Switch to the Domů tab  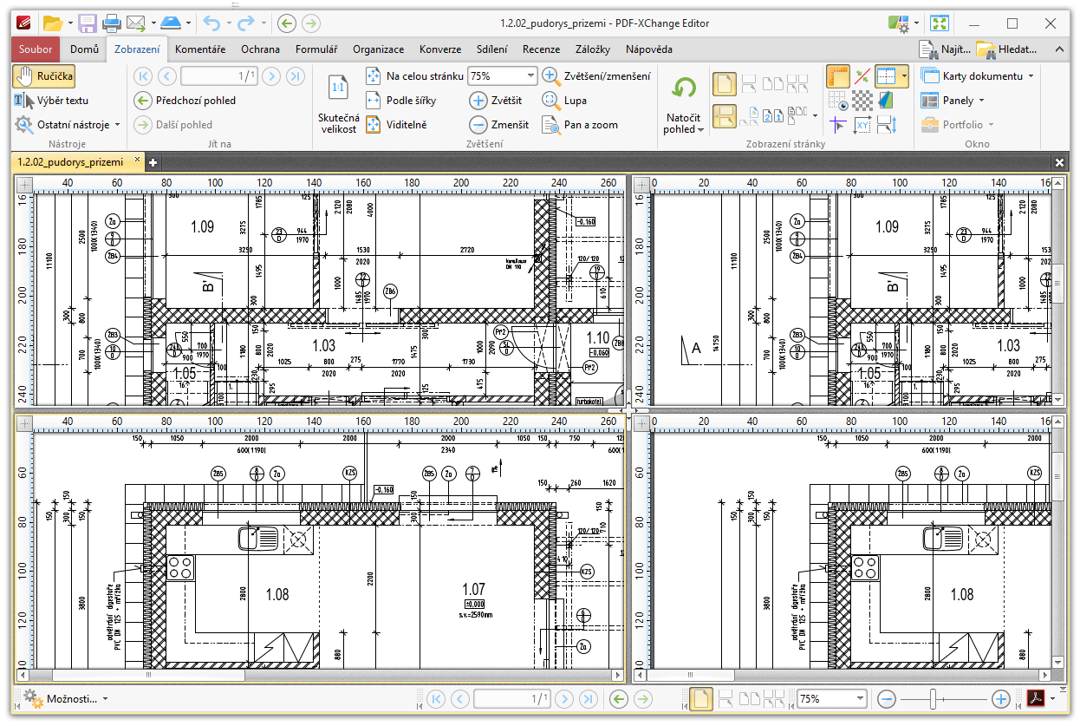click(x=84, y=49)
